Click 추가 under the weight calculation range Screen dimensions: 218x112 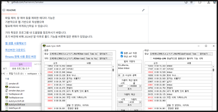tap(129, 89)
